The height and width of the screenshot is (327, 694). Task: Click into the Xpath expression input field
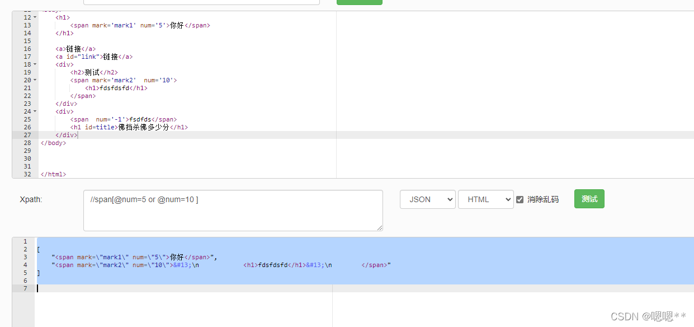click(233, 211)
